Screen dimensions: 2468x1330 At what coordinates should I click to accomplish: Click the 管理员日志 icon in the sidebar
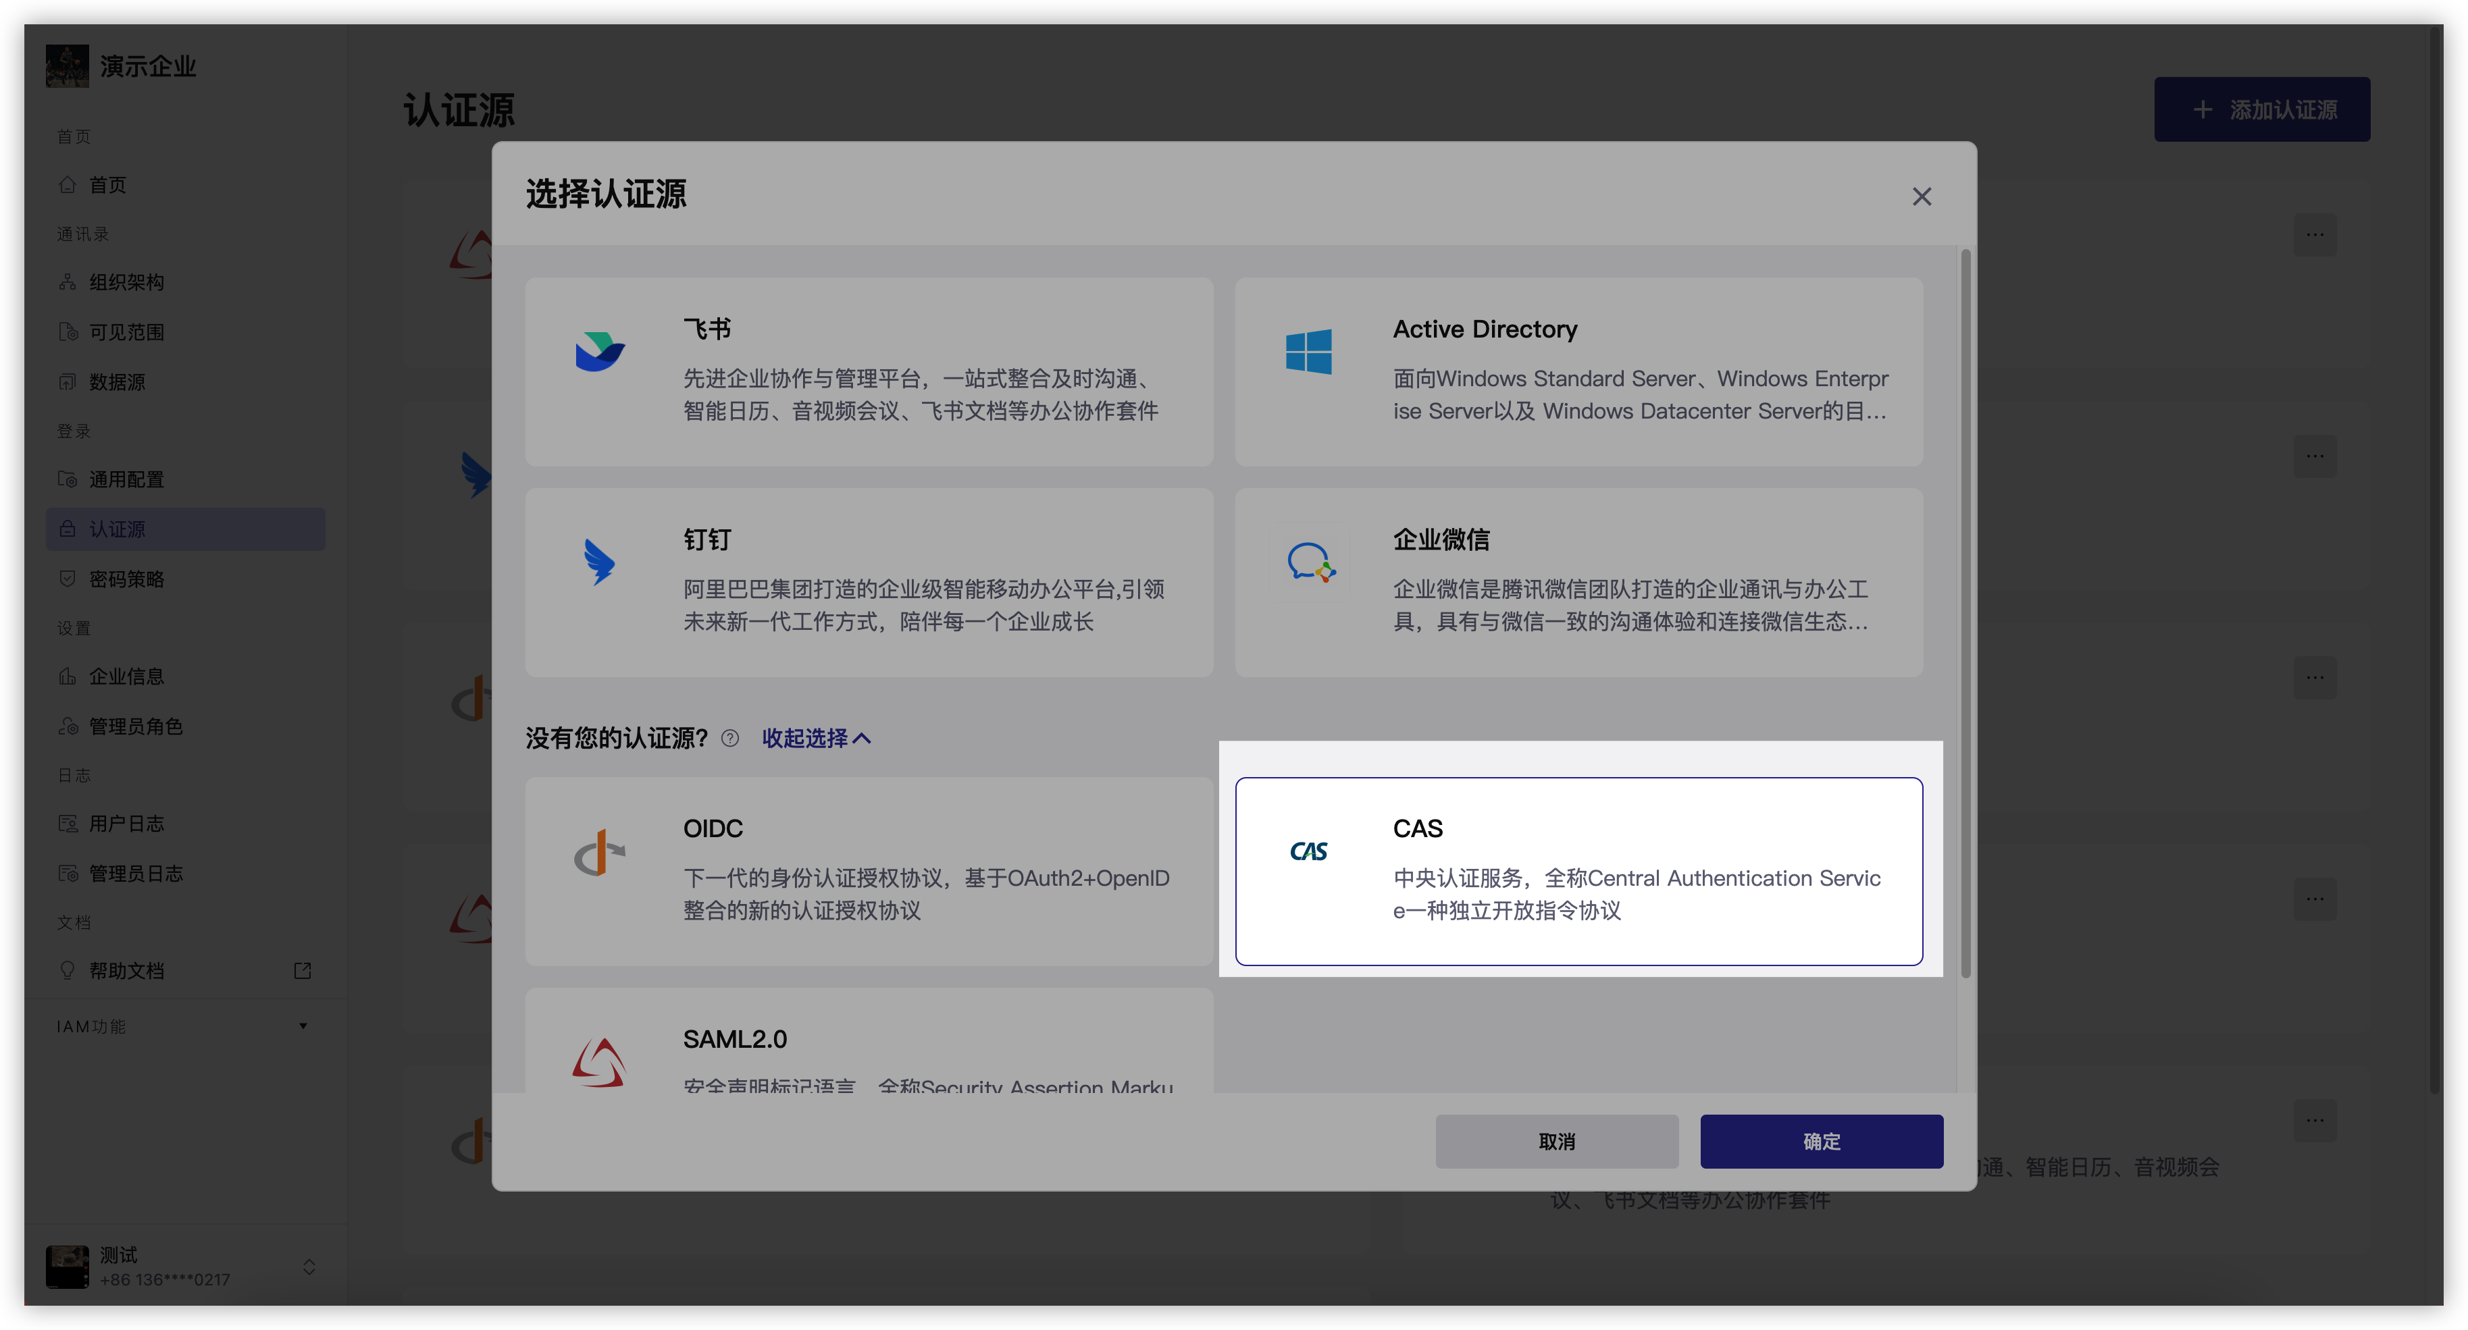(67, 873)
